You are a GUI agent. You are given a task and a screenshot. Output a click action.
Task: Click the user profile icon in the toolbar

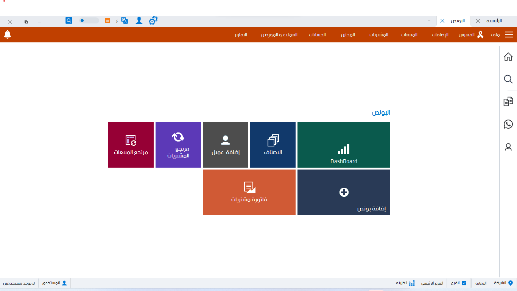(139, 20)
